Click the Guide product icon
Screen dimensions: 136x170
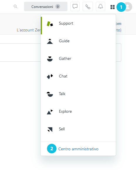point(50,41)
